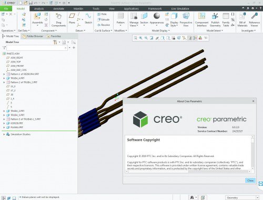Expand the TRUBA_4.PRT tree node
Viewport: 263px width, 200px height.
tap(4, 78)
